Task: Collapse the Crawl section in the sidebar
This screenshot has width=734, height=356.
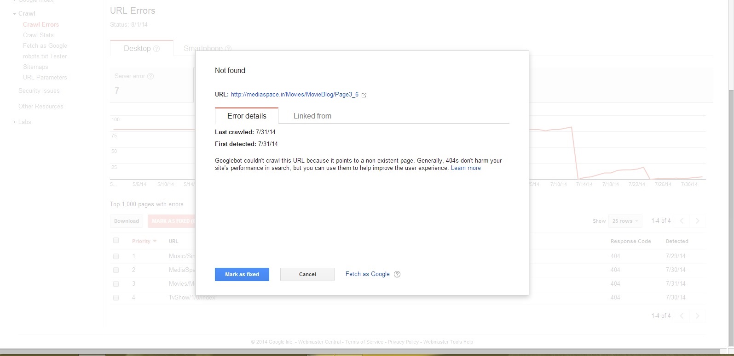Action: [x=15, y=14]
